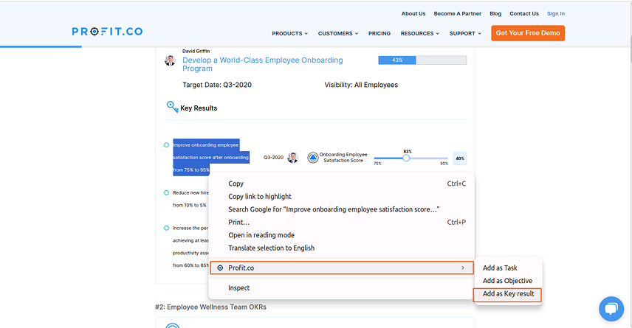Open the About Us link

tap(413, 14)
